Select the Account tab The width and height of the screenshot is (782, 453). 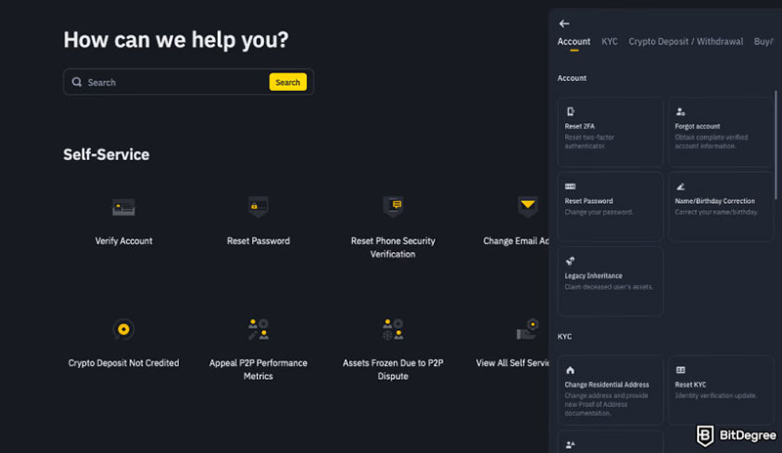pos(574,42)
